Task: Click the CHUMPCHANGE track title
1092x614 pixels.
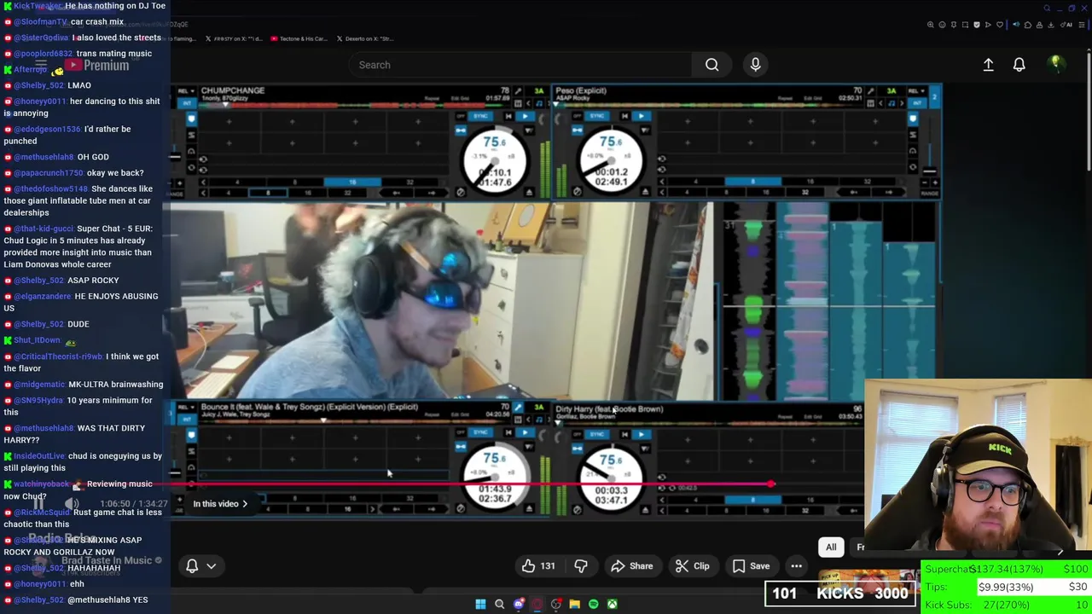Action: point(233,90)
